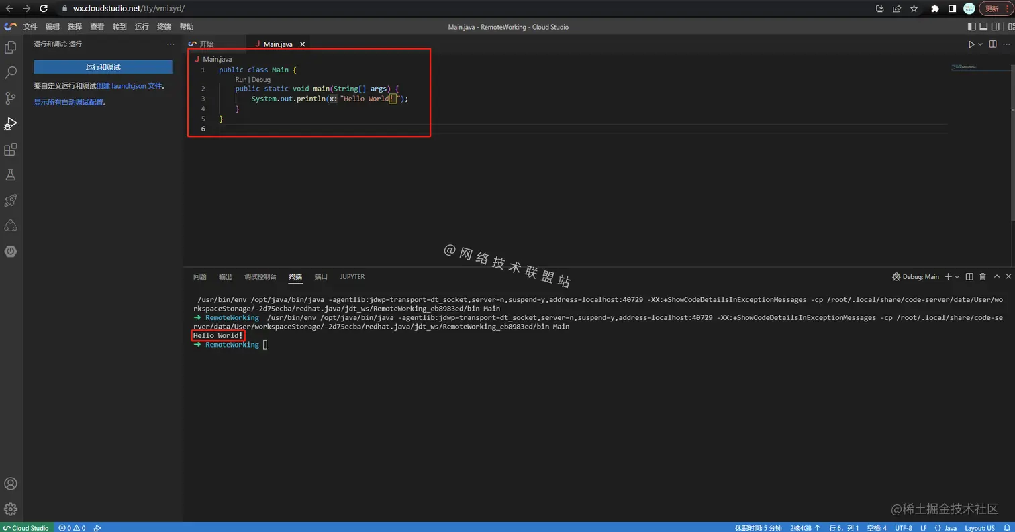Open the 终端 menu in menu bar

164,26
